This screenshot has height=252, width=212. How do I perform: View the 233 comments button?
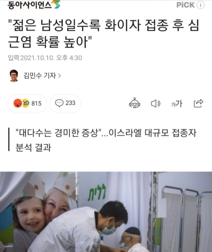coord(65,103)
